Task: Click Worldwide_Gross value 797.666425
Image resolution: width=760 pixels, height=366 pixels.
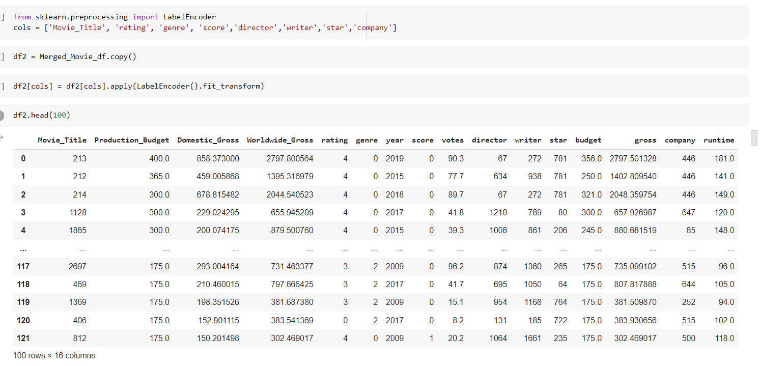Action: click(292, 284)
